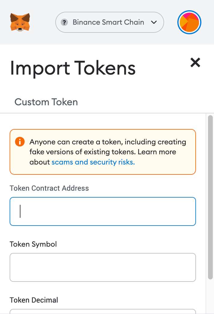Click the Token Symbol label

[33, 244]
